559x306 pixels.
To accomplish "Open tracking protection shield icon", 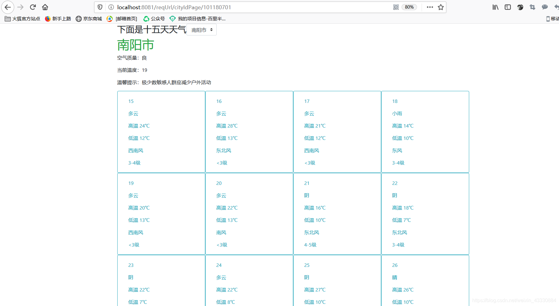I will pyautogui.click(x=100, y=7).
